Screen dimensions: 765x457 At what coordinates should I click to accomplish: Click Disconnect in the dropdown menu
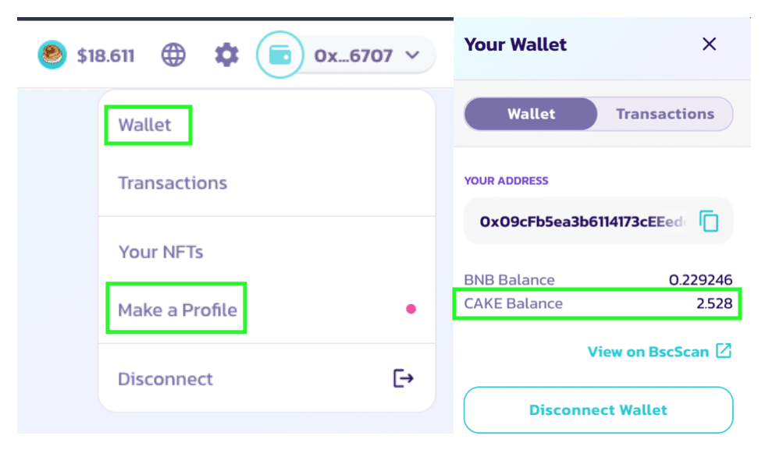coord(165,379)
